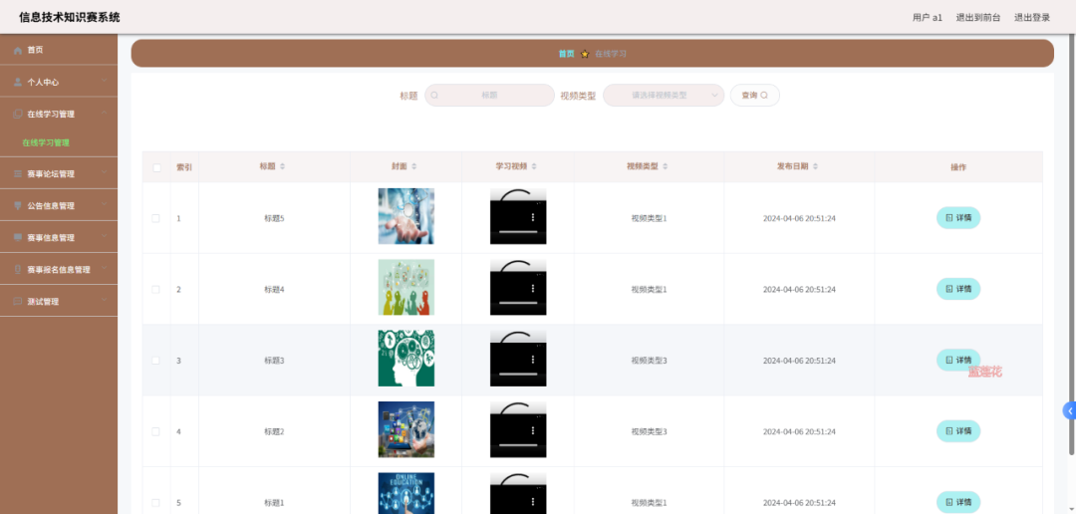Sort by 学习视频 column arrows

[534, 166]
